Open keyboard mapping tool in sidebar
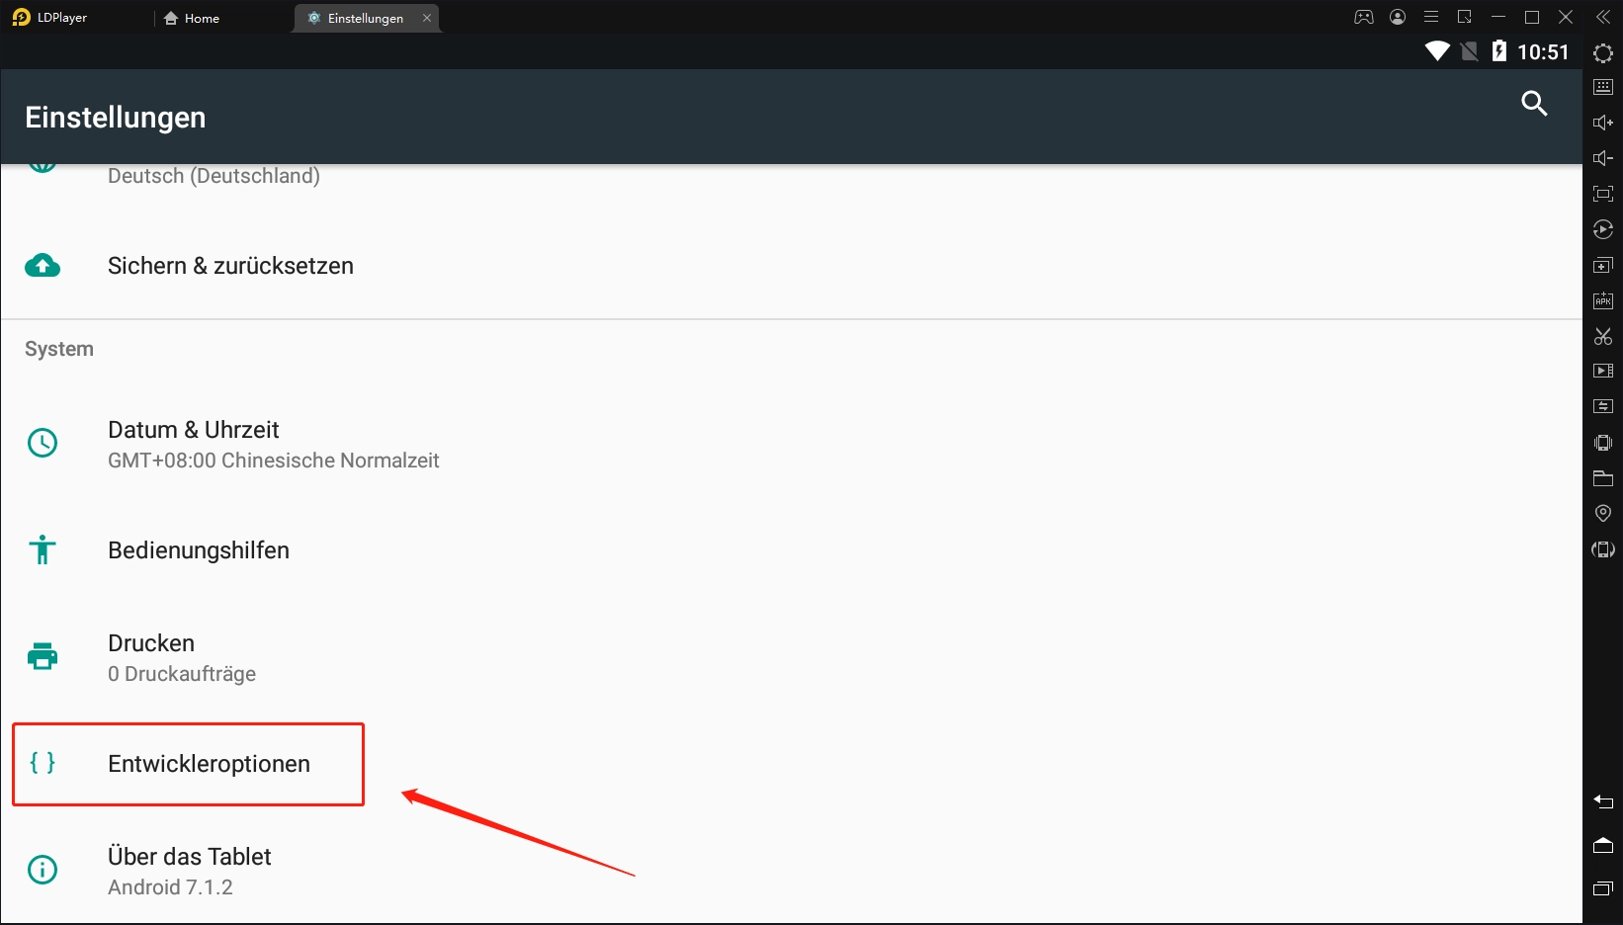Screen dimensions: 1623x925 pyautogui.click(x=1603, y=87)
